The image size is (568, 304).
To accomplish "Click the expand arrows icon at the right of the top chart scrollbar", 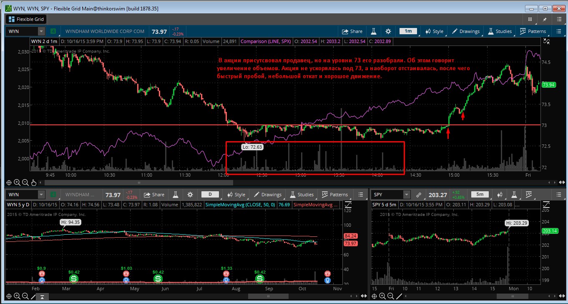I will 562,182.
